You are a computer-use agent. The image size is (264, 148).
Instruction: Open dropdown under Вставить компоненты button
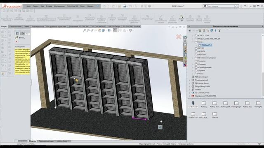coord(19,23)
